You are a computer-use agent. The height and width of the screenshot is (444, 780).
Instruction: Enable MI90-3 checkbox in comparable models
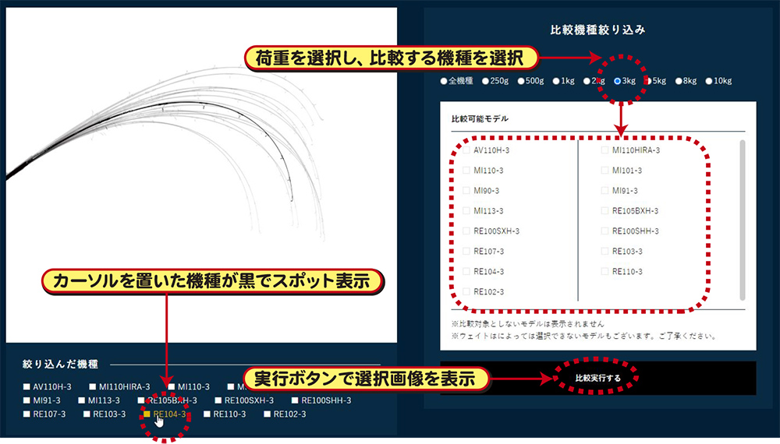click(466, 191)
